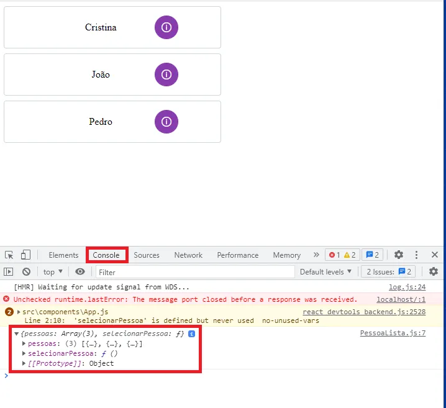Expand the selecionarPessoa function property
This screenshot has height=408, width=446.
(24, 353)
